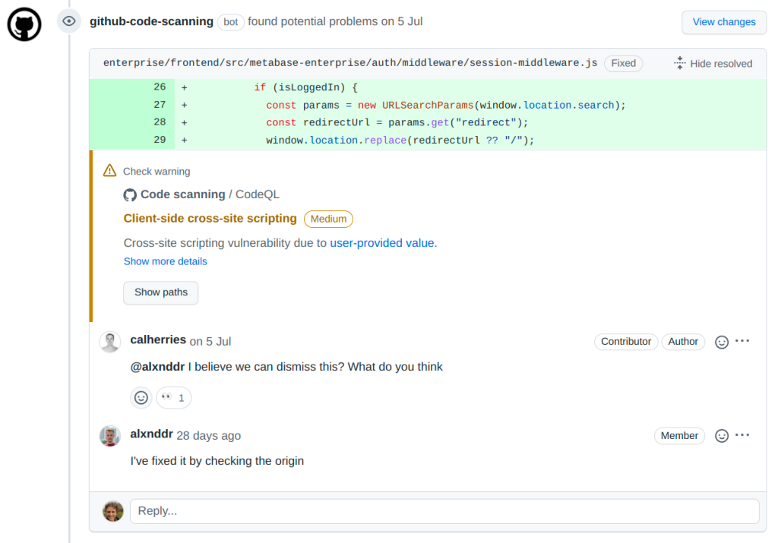
Task: Click the warning triangle icon by Check warning
Action: coord(110,171)
